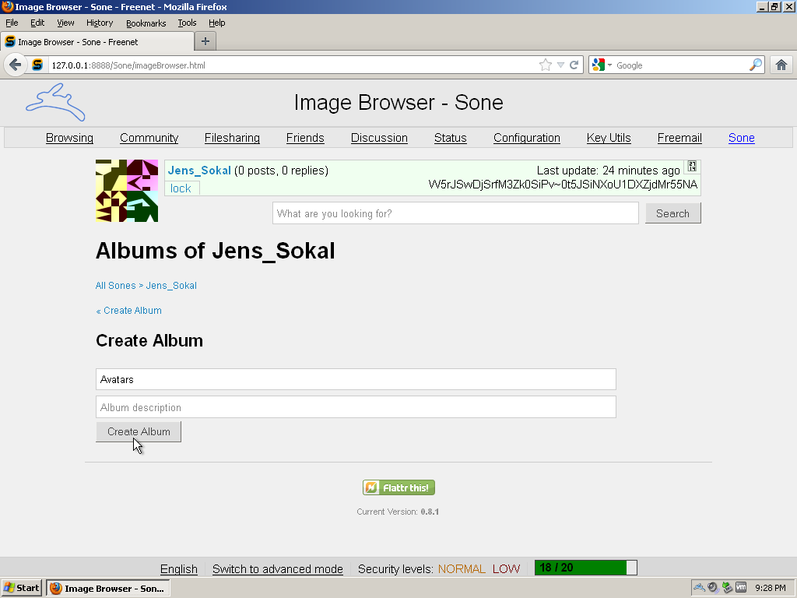Open the Filesharing navigation link
Screen dimensions: 797x598
232,138
